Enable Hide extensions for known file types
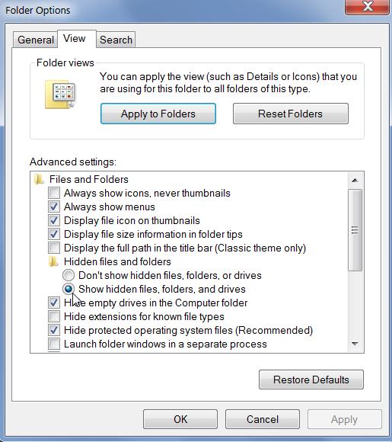This screenshot has height=442, width=392. pos(54,316)
